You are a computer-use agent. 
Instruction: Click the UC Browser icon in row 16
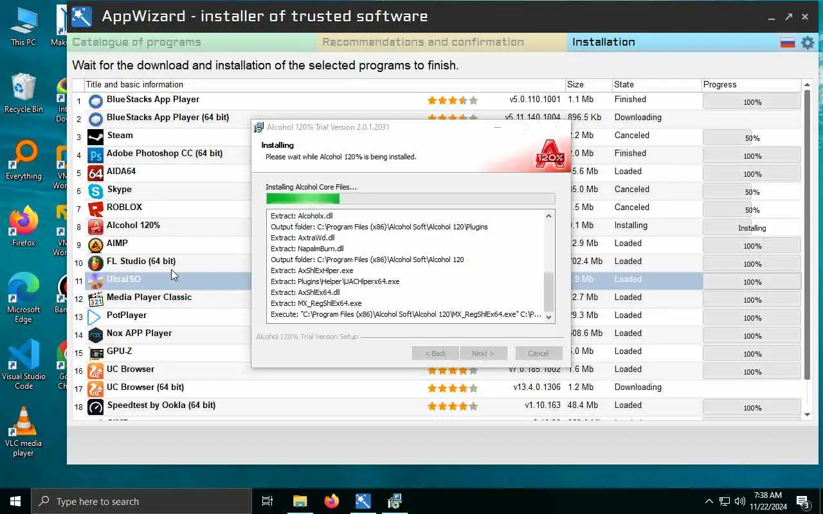(x=95, y=371)
